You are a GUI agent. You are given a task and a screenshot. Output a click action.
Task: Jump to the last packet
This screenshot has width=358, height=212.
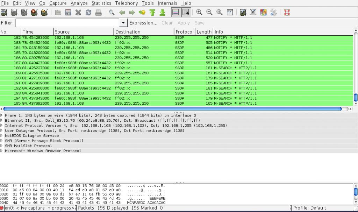coord(162,12)
